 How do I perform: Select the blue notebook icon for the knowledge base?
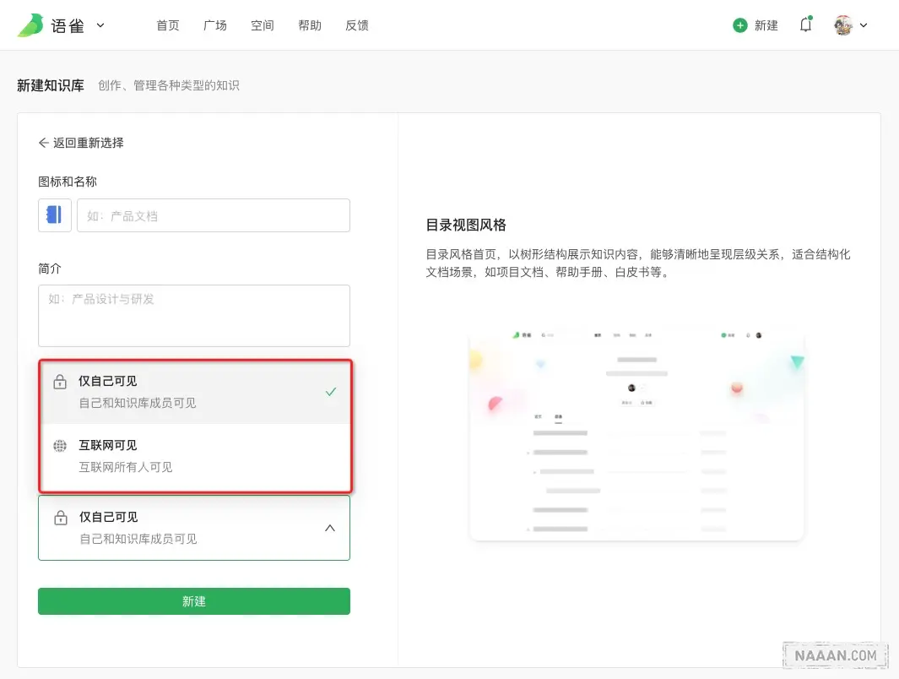tap(53, 215)
